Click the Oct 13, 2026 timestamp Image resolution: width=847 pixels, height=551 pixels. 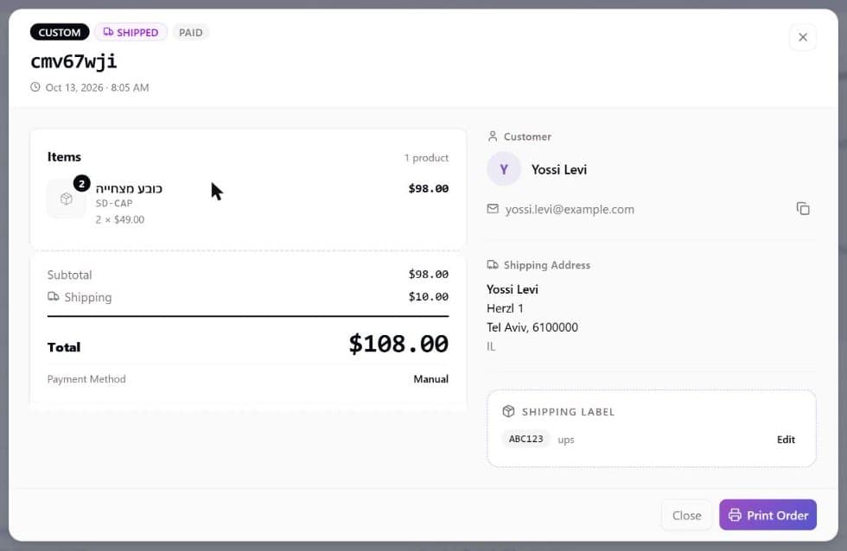(x=97, y=87)
